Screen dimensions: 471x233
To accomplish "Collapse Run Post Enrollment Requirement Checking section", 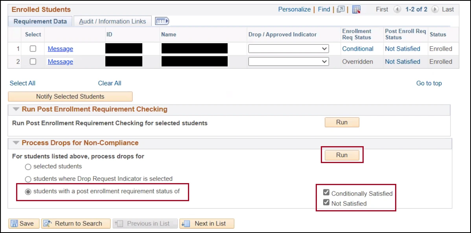I will coord(16,109).
